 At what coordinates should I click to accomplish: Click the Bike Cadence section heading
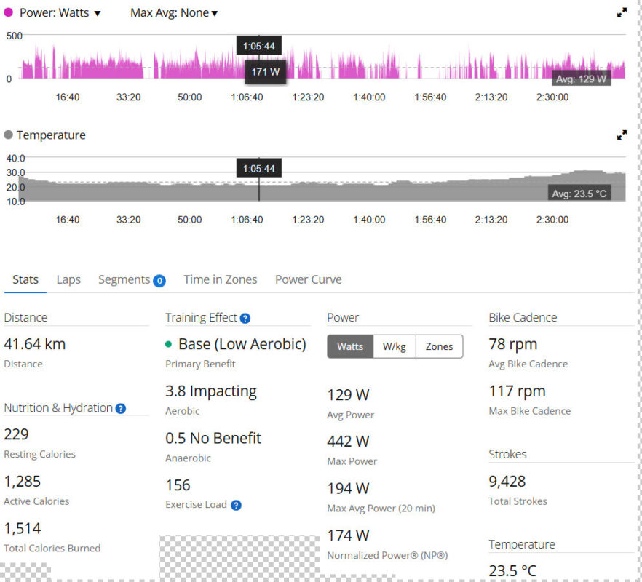coord(523,318)
